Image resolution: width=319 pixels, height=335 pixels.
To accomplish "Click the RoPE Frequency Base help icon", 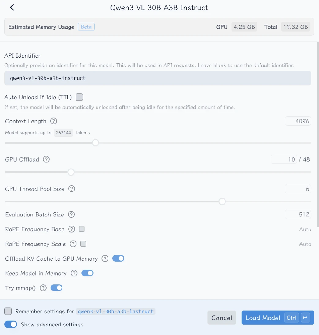I will 72,229.
